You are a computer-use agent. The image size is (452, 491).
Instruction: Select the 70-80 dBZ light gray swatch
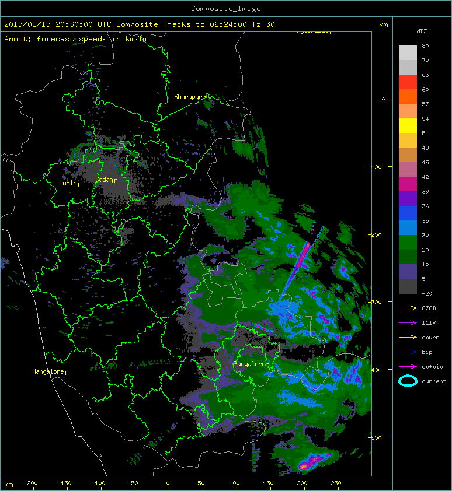(x=408, y=53)
